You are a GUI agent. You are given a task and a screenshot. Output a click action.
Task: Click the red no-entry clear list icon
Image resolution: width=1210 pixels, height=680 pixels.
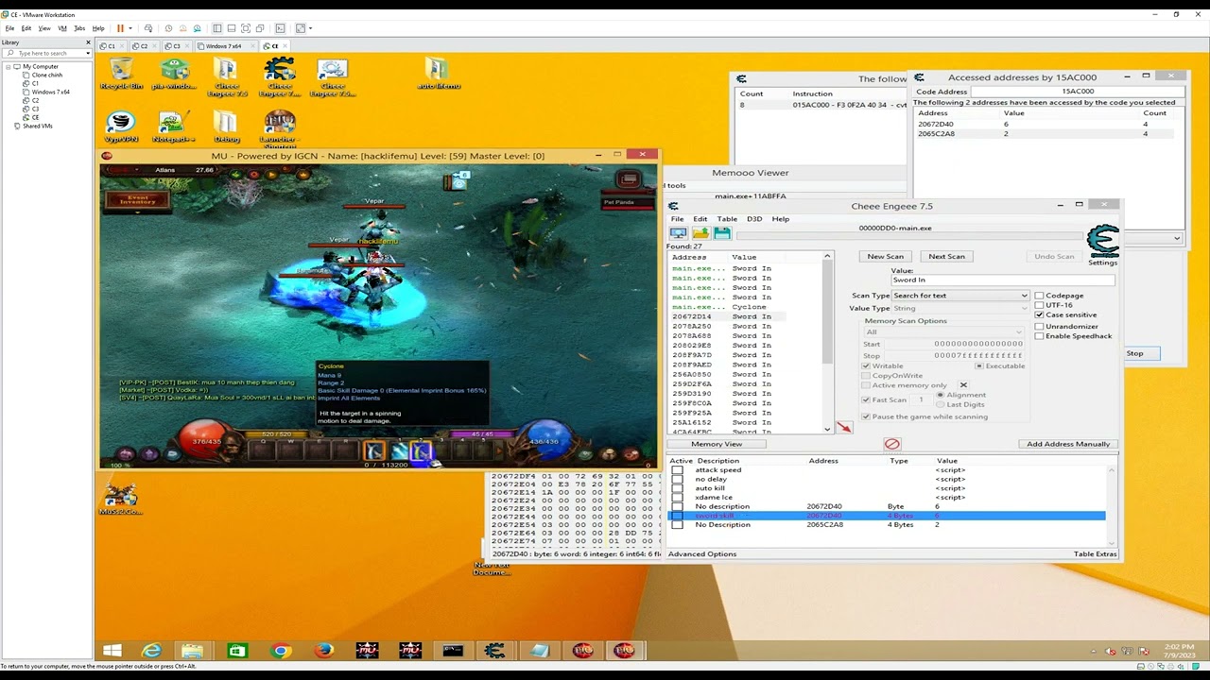(891, 444)
